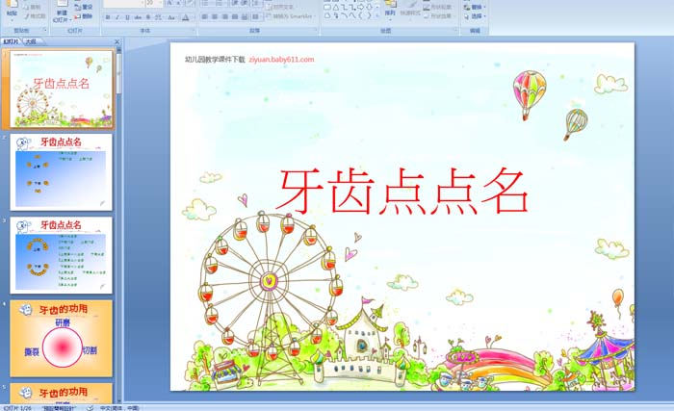Select the Curve line shape
The image size is (674, 411).
point(353,15)
